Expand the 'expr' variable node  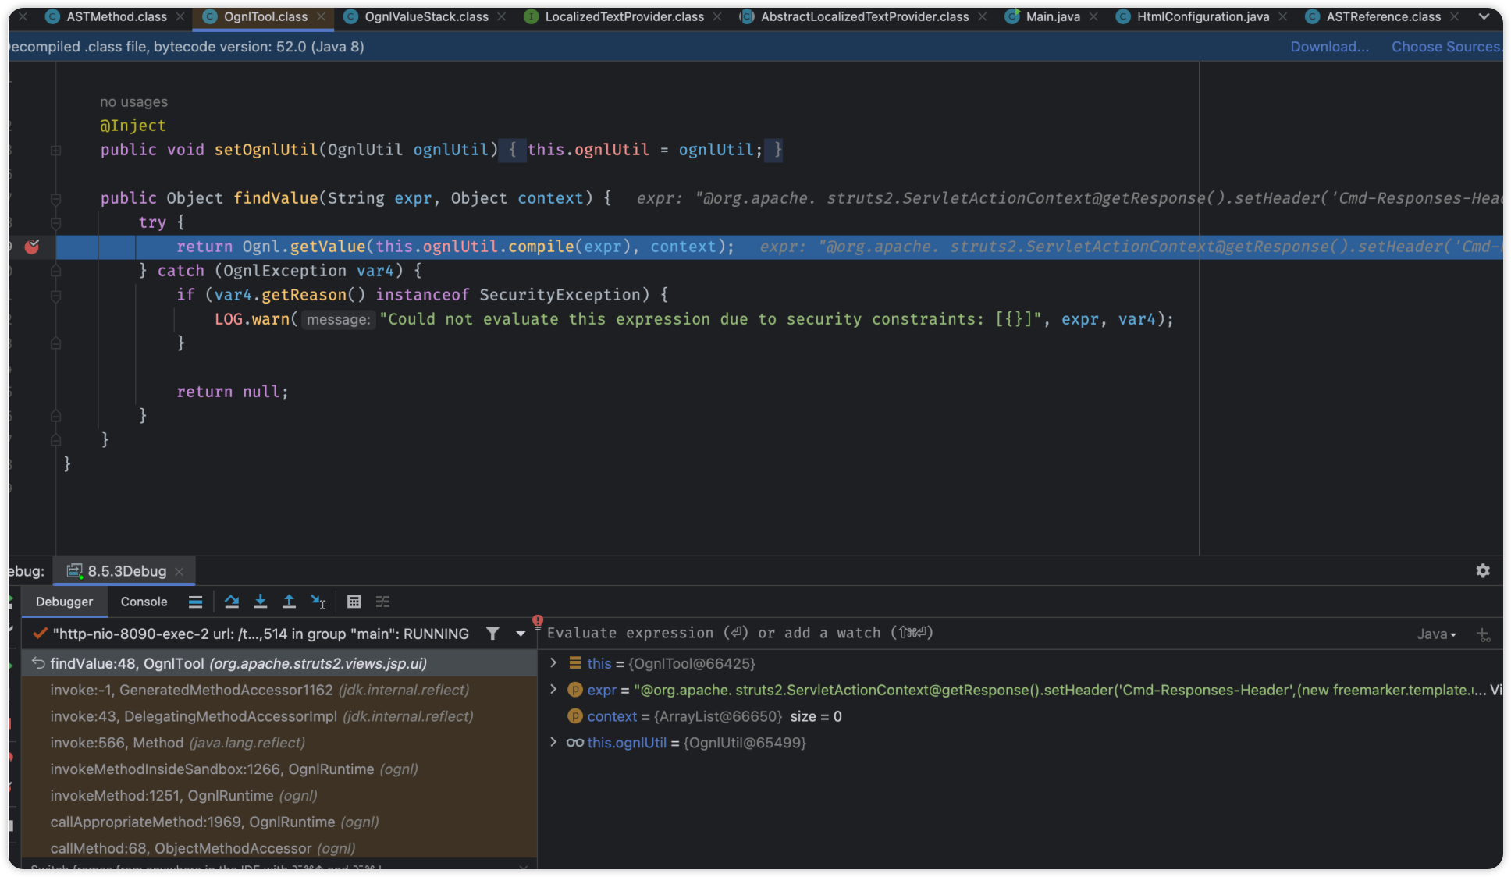pyautogui.click(x=553, y=690)
